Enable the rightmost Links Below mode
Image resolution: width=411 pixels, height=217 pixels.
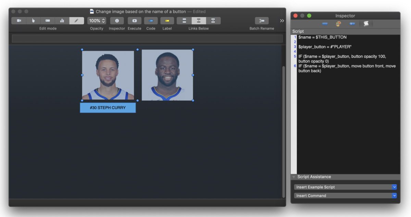pyautogui.click(x=213, y=21)
